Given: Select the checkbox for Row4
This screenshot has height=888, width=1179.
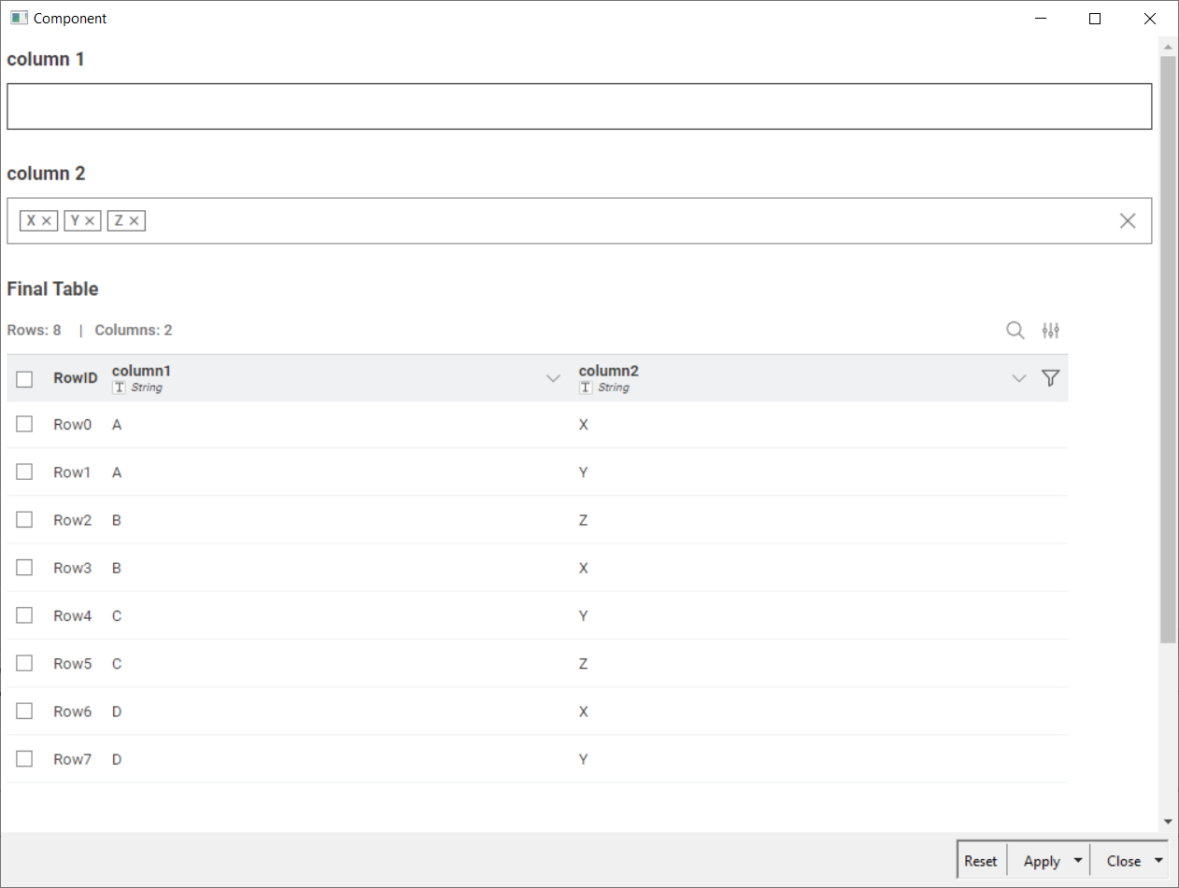Looking at the screenshot, I should point(24,615).
